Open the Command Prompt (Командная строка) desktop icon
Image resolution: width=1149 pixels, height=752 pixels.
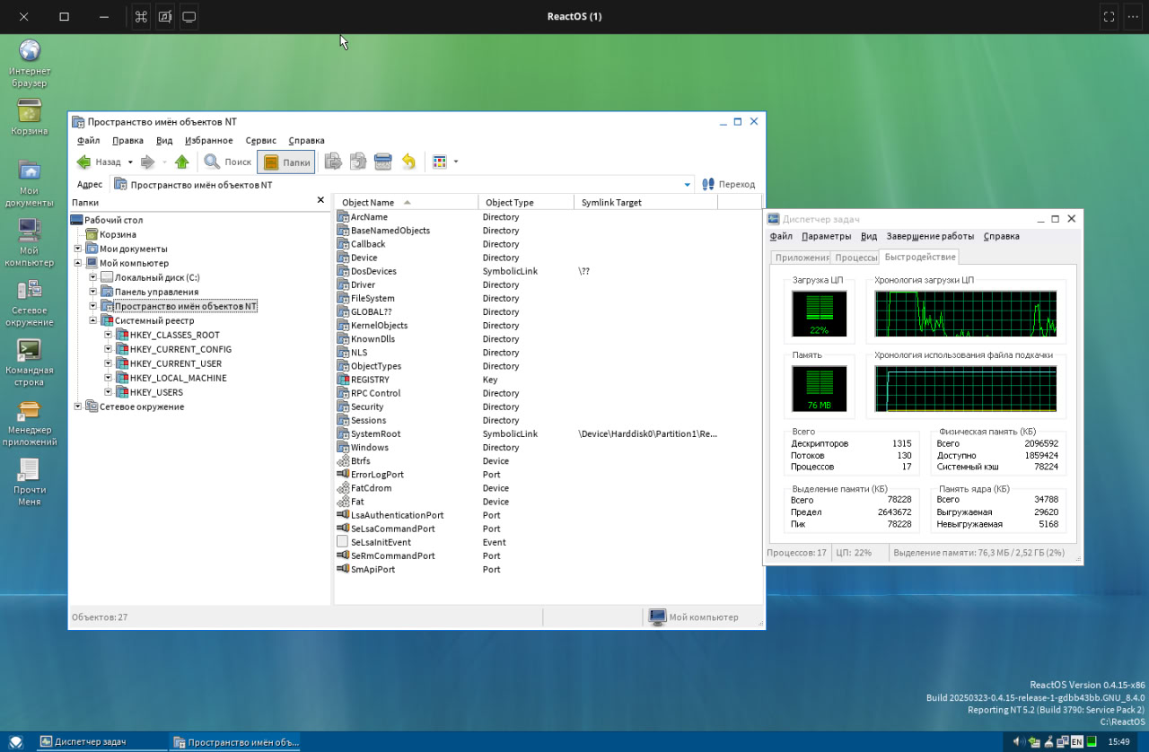click(30, 350)
